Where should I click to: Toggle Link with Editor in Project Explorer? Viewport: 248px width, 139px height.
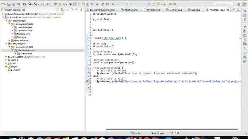(62, 10)
